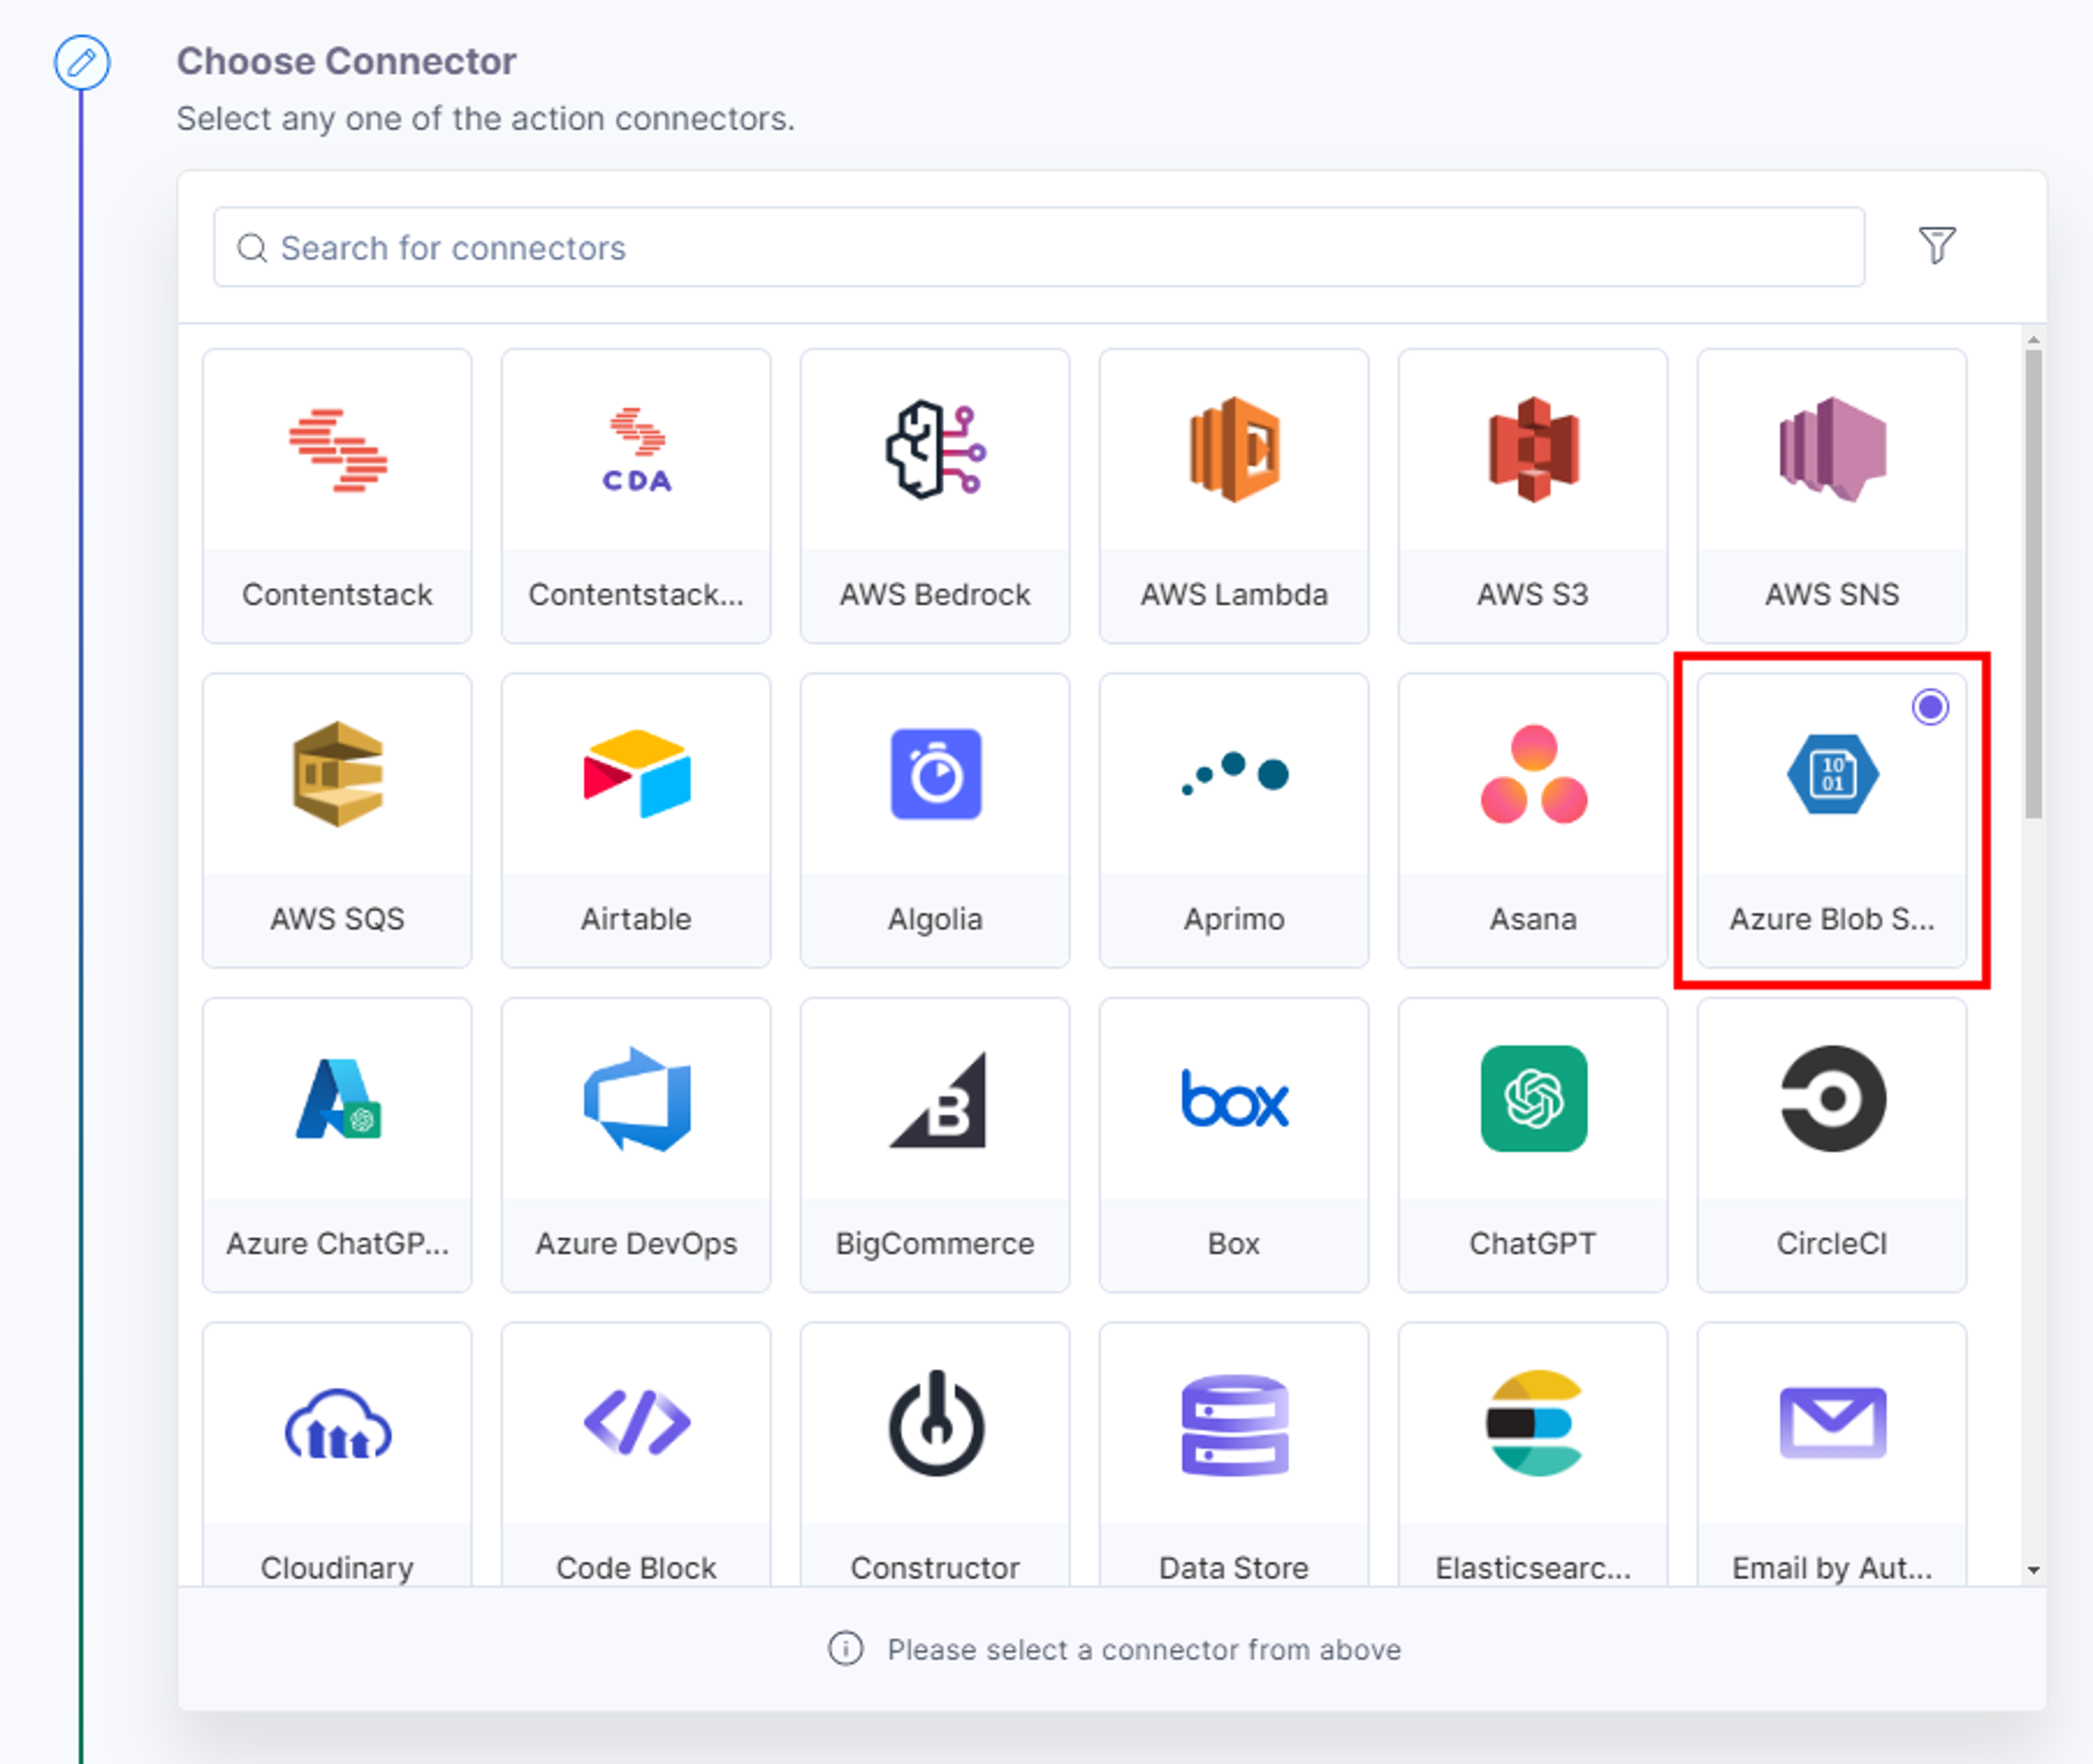
Task: Click "Please select a connector from above" text
Action: (1144, 1649)
